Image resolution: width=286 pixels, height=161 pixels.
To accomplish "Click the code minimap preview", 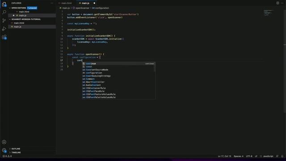I will pos(268,13).
